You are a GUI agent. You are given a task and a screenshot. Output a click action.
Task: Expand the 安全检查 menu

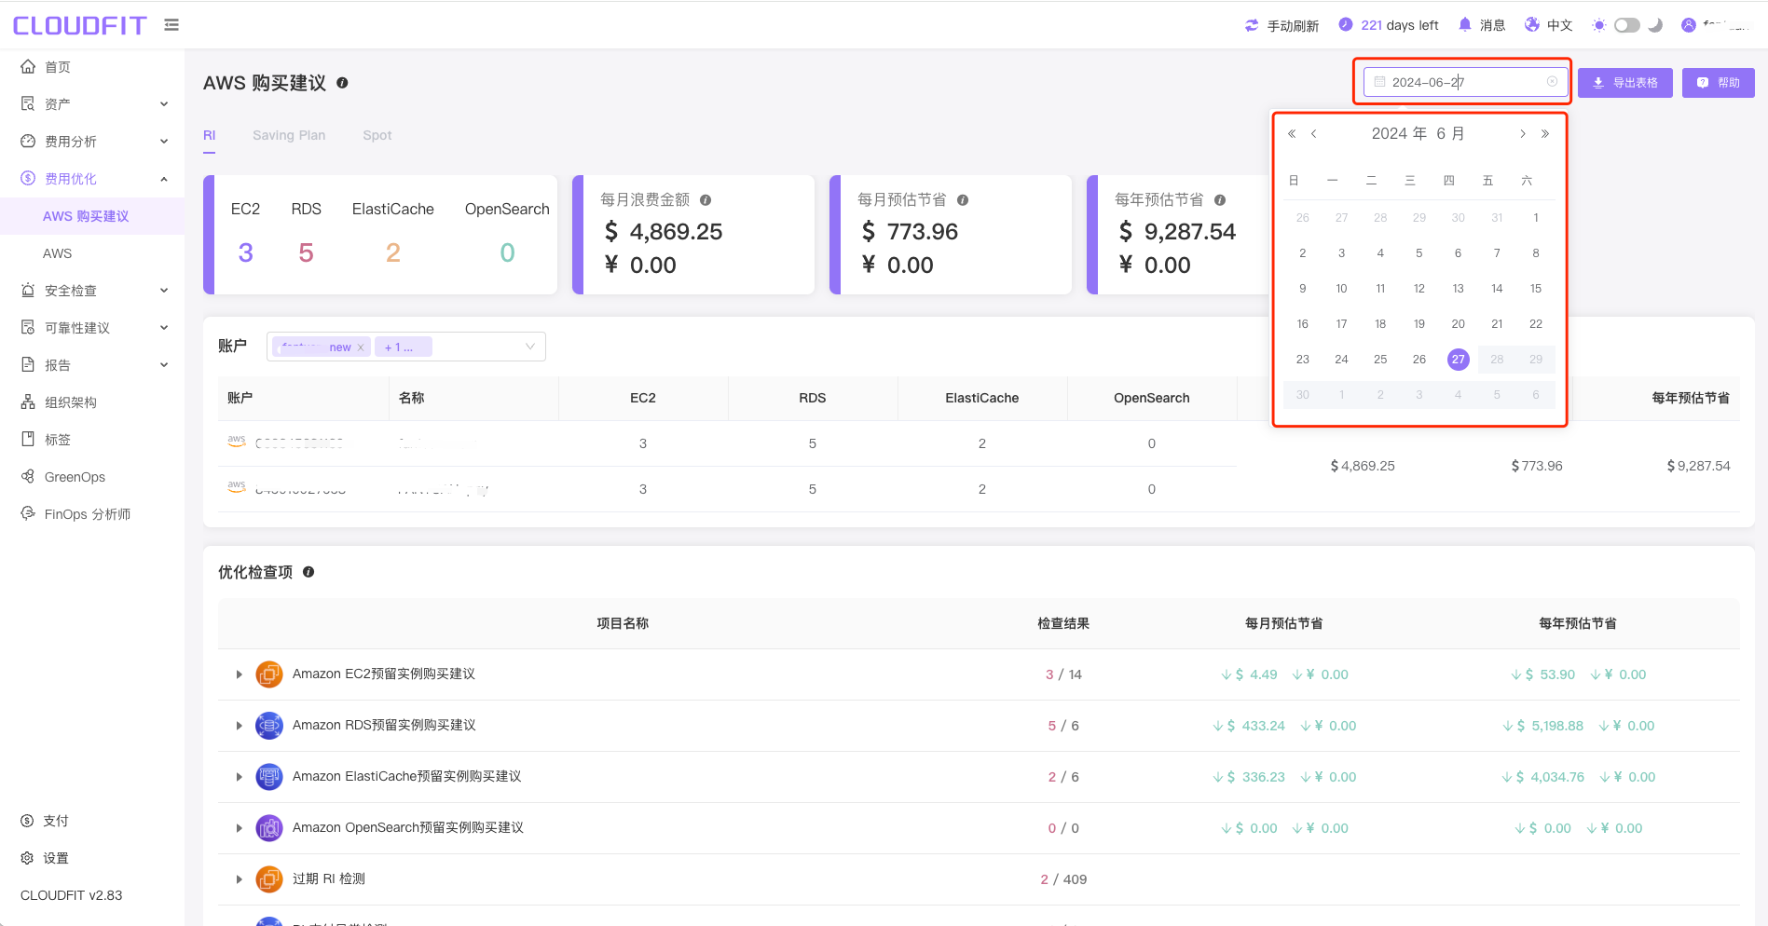tap(92, 291)
